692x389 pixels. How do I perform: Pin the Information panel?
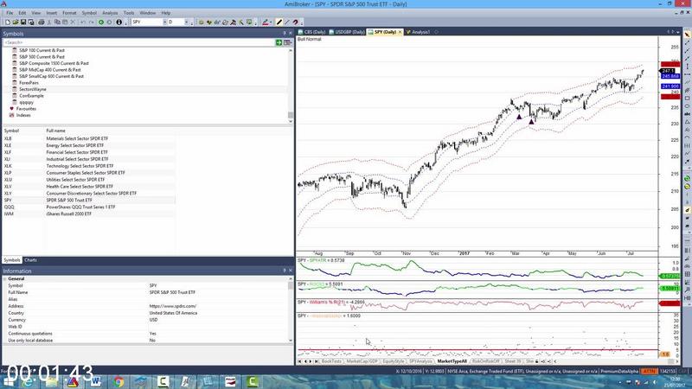285,271
